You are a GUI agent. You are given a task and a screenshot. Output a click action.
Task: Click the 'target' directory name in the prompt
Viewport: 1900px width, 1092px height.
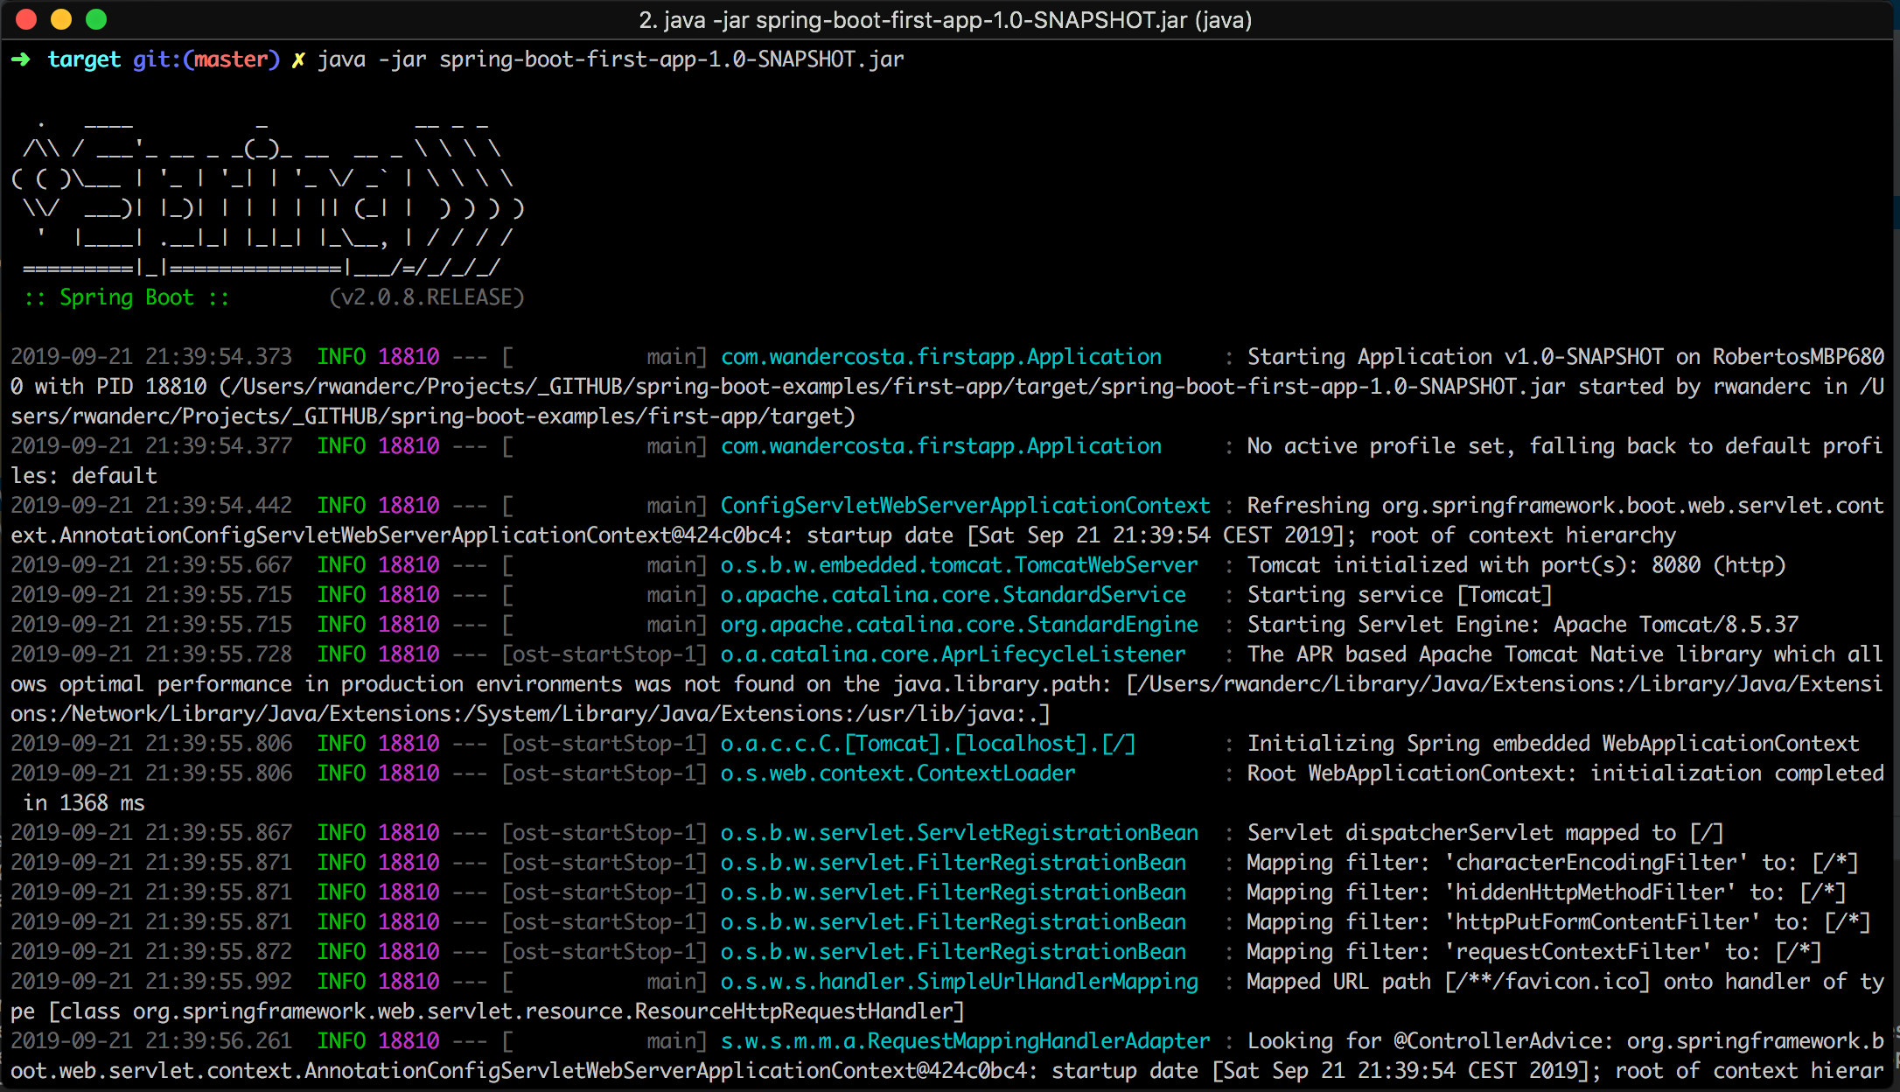pyautogui.click(x=84, y=59)
